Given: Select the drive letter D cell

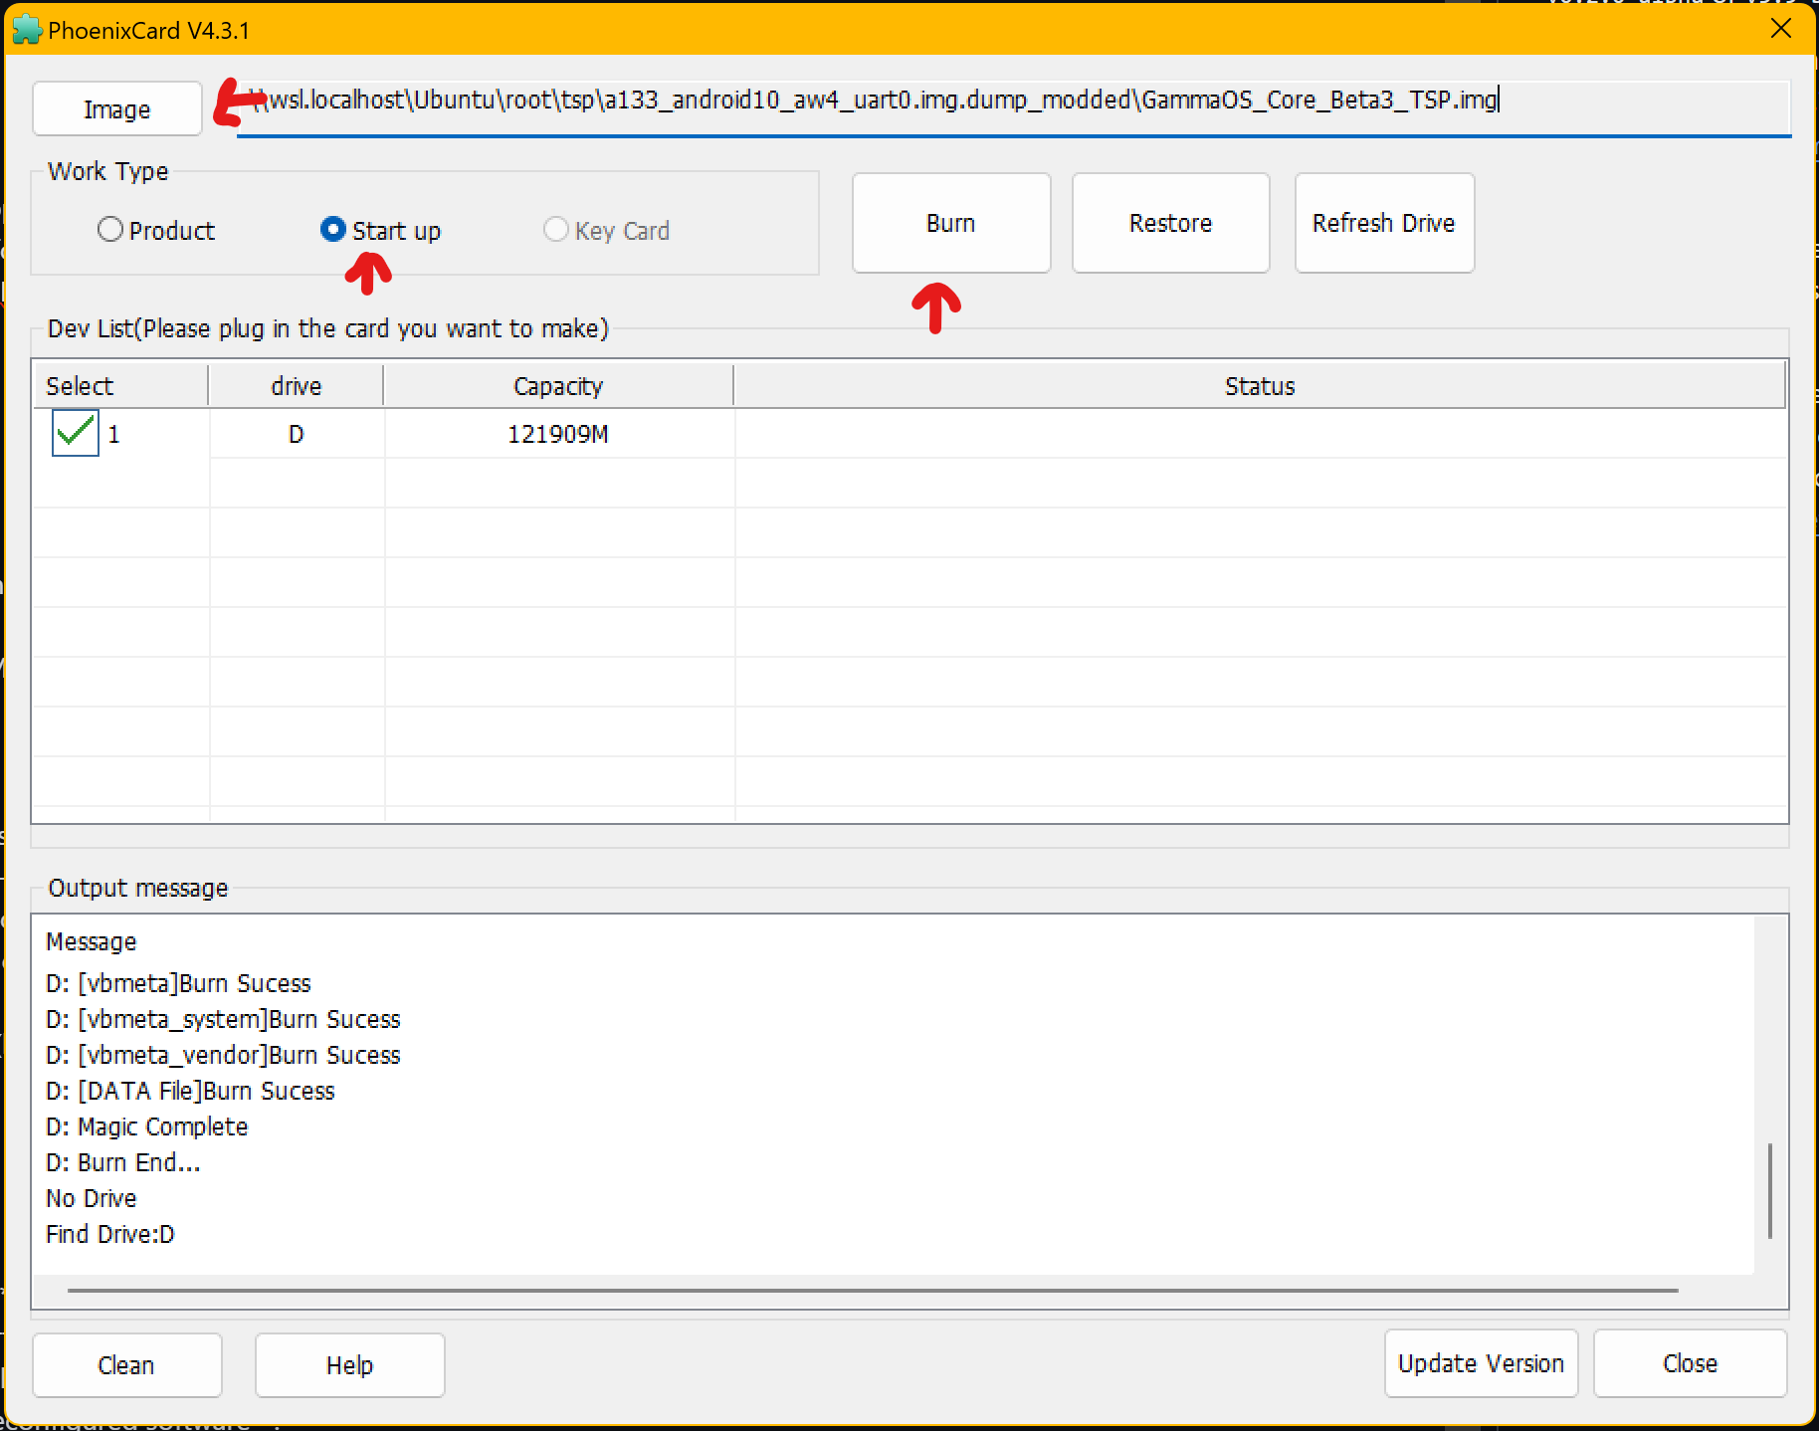Looking at the screenshot, I should [x=297, y=434].
